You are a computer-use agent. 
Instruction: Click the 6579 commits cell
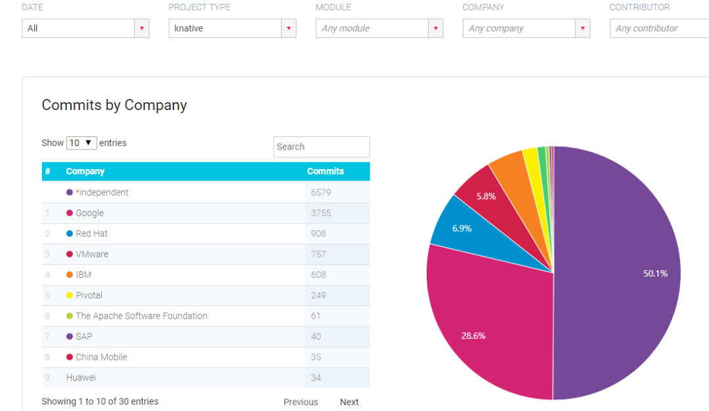coord(337,193)
